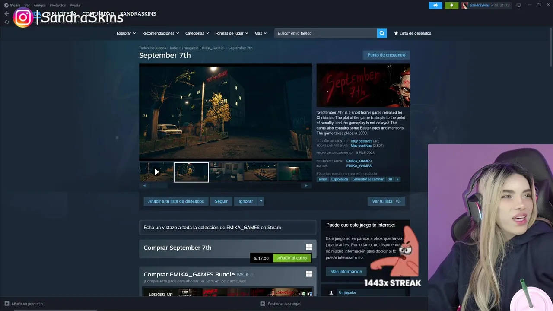Screen dimensions: 553x311
Task: Click the Exploración tag
Action: pyautogui.click(x=340, y=179)
